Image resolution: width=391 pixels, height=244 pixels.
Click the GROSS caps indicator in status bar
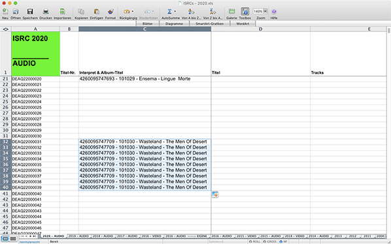click(270, 241)
